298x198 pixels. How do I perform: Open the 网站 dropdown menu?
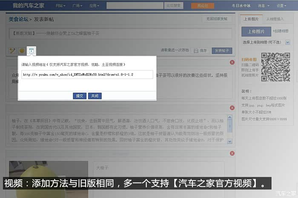pyautogui.click(x=60, y=6)
